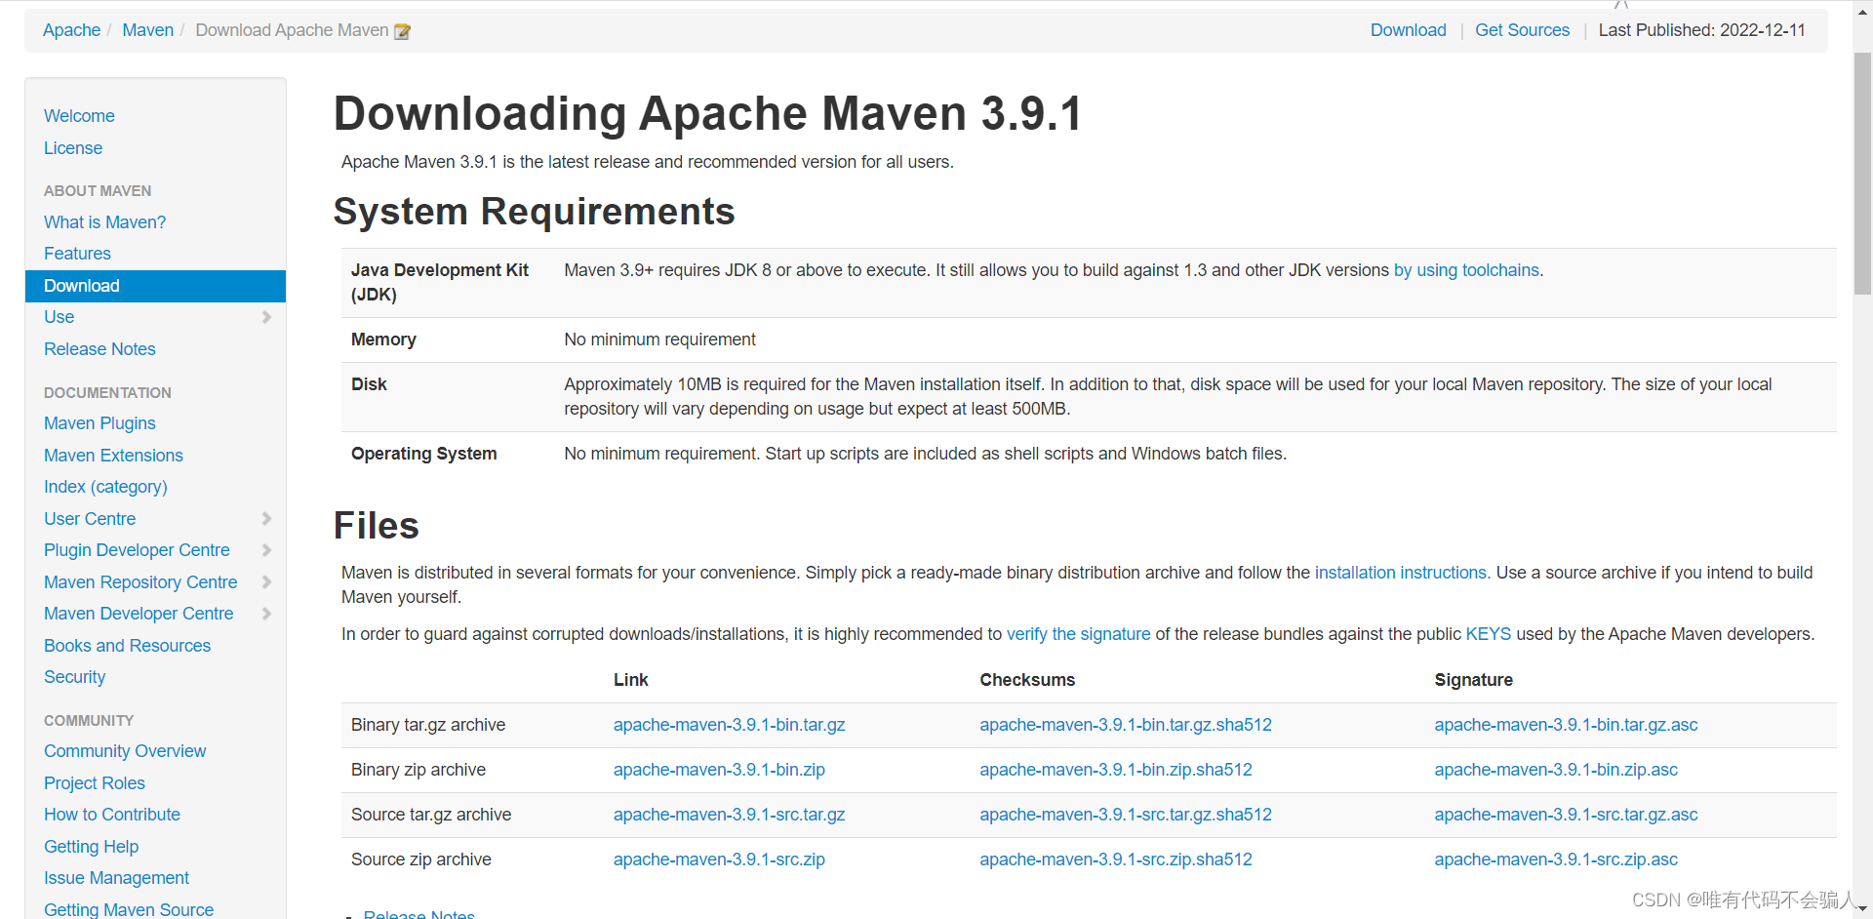Click the 'Java Development Kit (JDK)' cell
Viewport: 1873px width, 919px height.
tap(440, 282)
